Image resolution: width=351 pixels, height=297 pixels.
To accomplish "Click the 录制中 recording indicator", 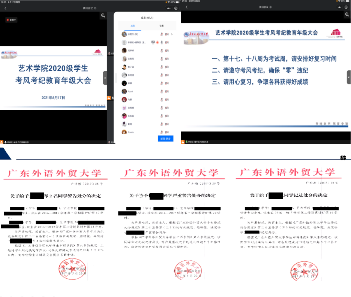I will click(12, 20).
